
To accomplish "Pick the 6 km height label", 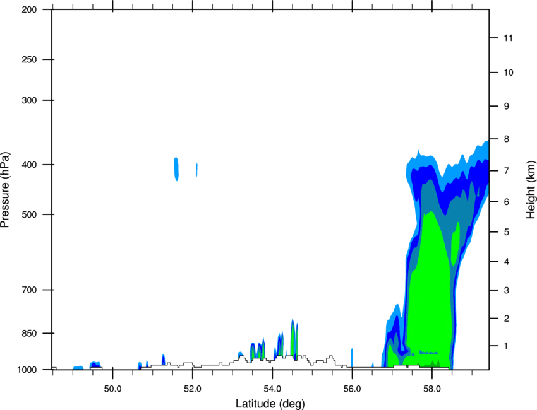I will pos(507,202).
